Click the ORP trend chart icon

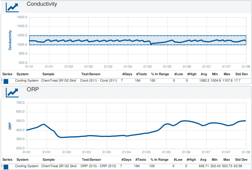pos(13,92)
